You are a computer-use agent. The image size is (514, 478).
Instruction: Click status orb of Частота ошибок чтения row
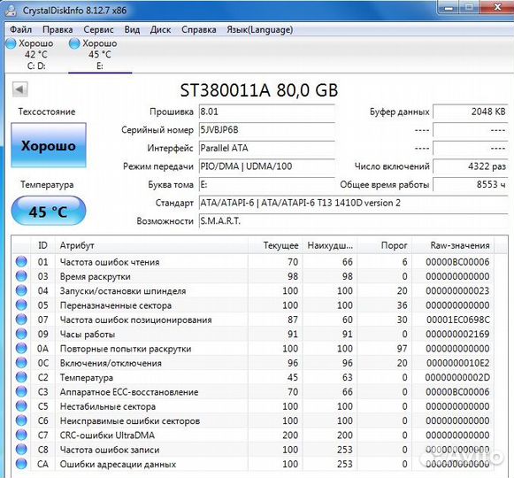(21, 261)
